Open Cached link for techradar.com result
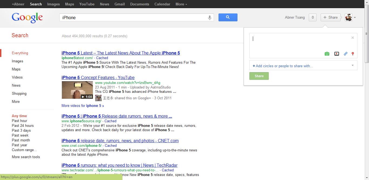Image resolution: width=369 pixels, height=180 pixels. pos(168,170)
